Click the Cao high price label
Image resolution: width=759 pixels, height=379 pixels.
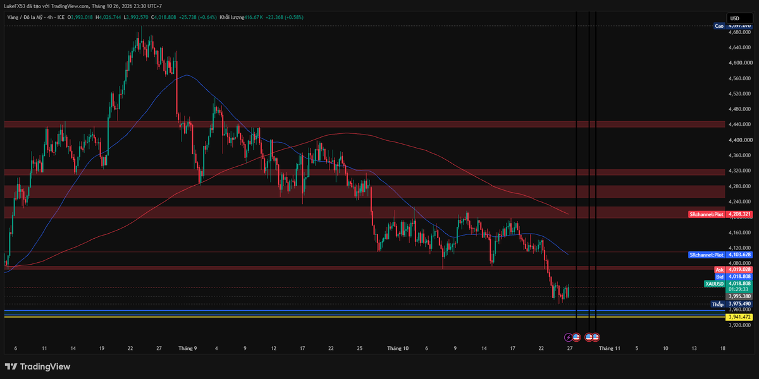(x=719, y=26)
